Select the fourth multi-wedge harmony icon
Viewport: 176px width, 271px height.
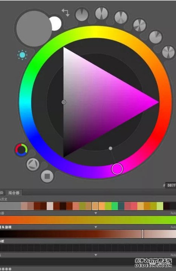point(139,25)
